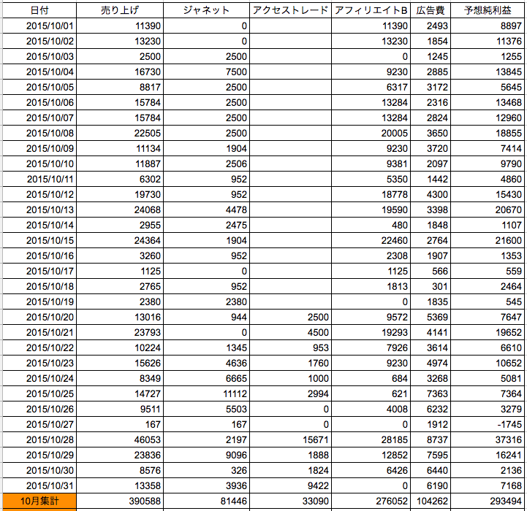Image resolution: width=527 pixels, height=511 pixels.
Task: Click the date cell 2015/10/15
Action: coord(39,240)
